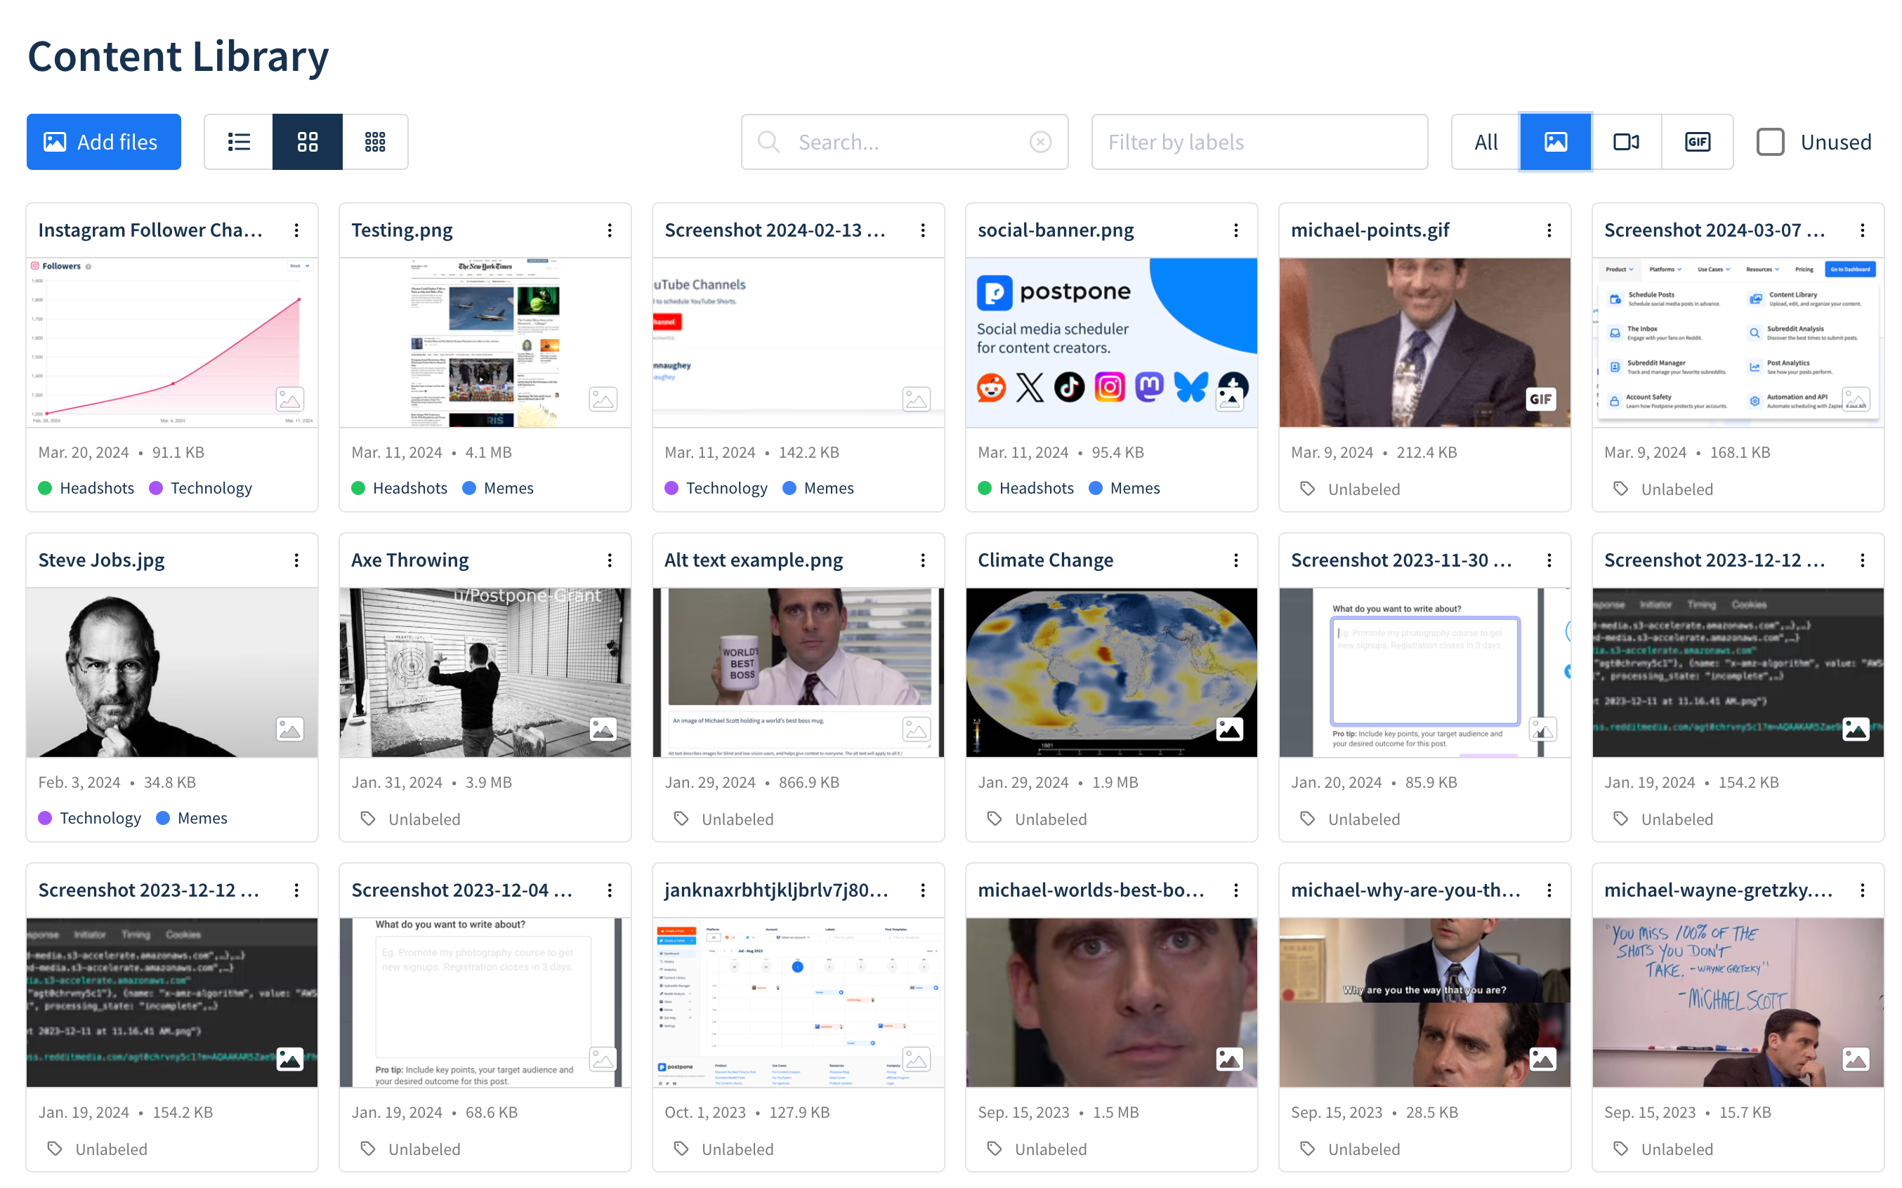
Task: Open the Instagram Follower Chart thumbnail
Action: tap(172, 343)
